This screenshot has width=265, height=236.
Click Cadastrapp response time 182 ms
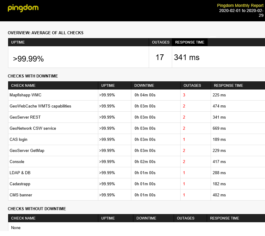219,184
